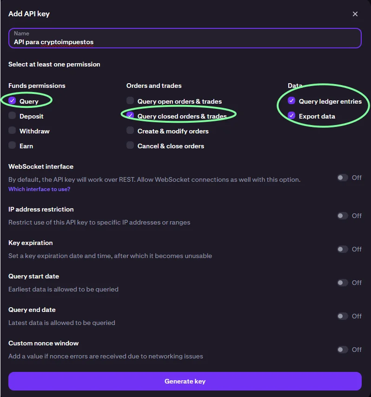Uncheck the Query funds permission checkbox
The image size is (371, 397).
click(x=12, y=101)
